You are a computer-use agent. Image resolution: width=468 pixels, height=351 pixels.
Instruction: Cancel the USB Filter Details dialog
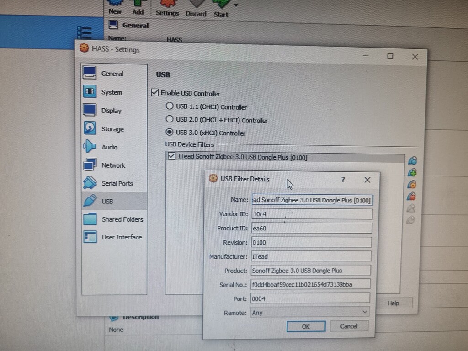[x=349, y=326]
